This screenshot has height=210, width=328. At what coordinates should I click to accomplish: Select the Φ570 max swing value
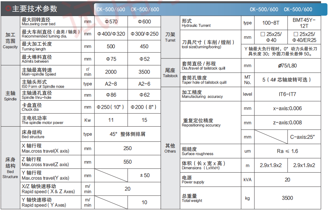click(111, 21)
